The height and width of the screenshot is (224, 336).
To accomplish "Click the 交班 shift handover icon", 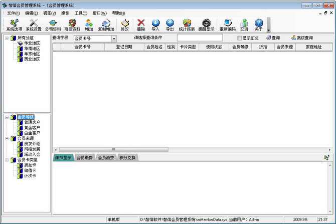I will click(244, 25).
